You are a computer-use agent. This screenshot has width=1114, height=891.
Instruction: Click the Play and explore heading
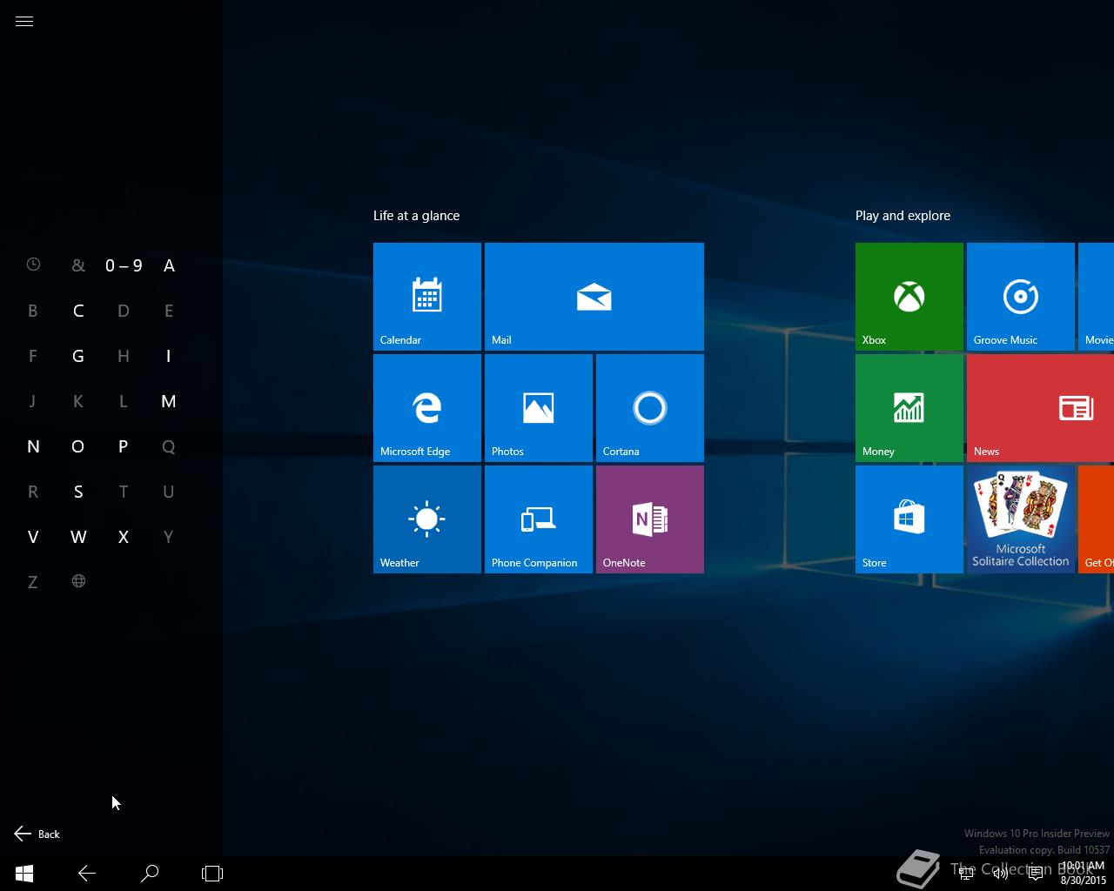click(903, 216)
